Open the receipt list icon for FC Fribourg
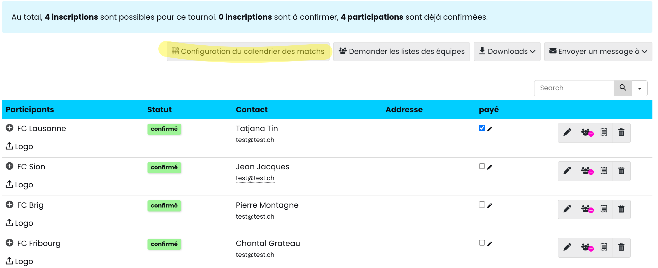 point(604,247)
